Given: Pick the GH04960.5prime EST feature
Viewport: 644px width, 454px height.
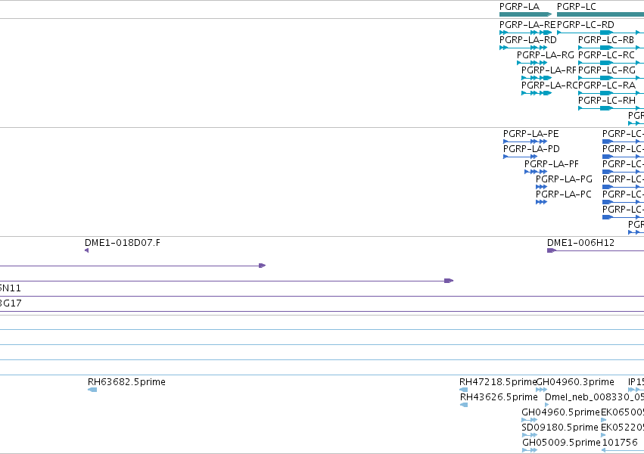Looking at the screenshot, I should (530, 420).
